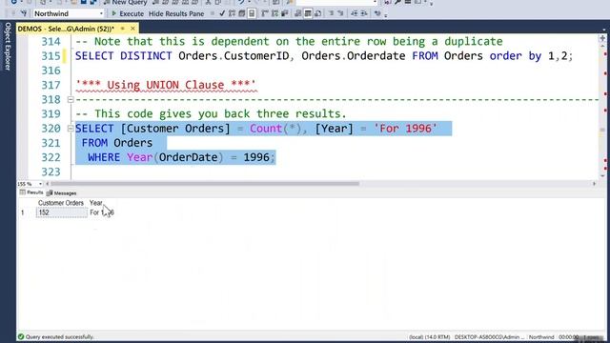Click the DESKTOP login entry in status bar
Viewport: 610px width, 343px height.
click(x=489, y=337)
